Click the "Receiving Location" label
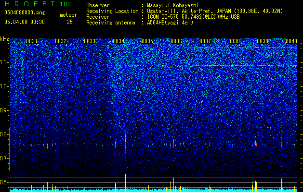 [x=112, y=11]
